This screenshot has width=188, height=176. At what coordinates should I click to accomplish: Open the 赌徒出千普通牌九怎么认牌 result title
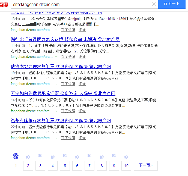coord(65,39)
